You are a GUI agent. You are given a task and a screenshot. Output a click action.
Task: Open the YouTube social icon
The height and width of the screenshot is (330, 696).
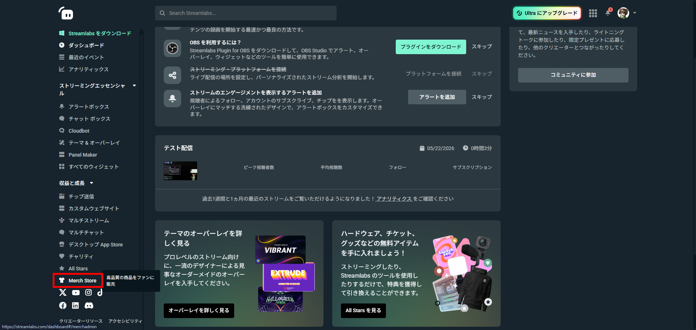(x=76, y=293)
